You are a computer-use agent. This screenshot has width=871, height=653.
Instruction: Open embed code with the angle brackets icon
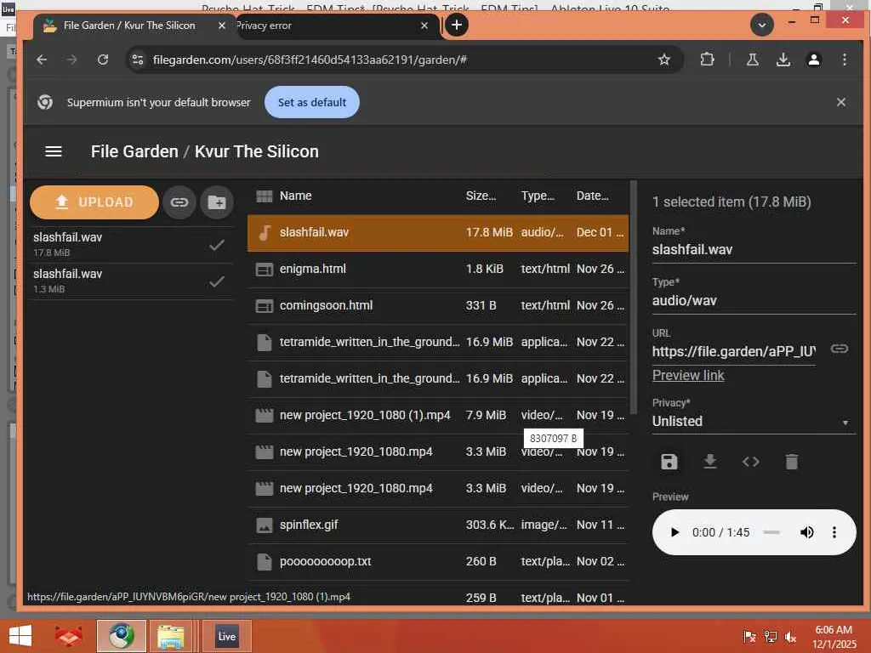click(751, 462)
